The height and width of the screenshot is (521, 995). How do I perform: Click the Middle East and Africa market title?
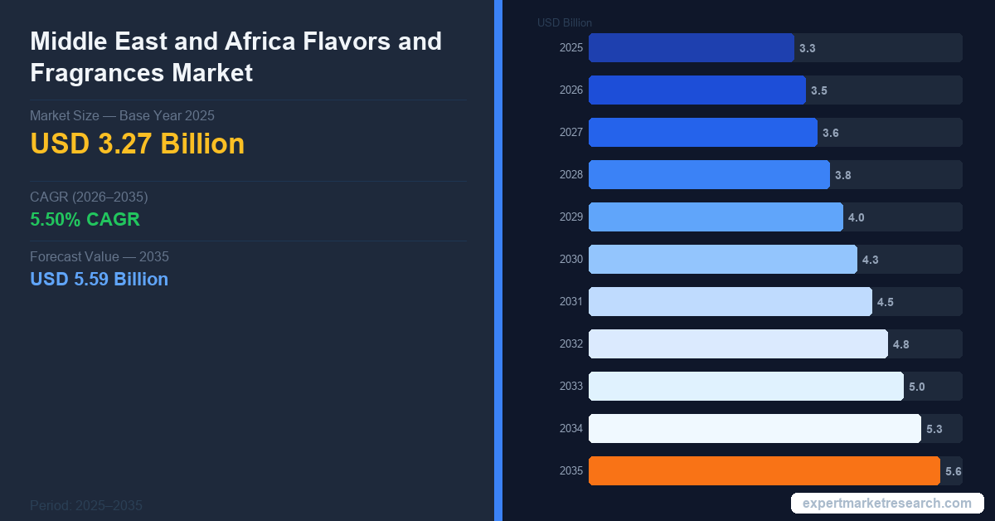(235, 56)
